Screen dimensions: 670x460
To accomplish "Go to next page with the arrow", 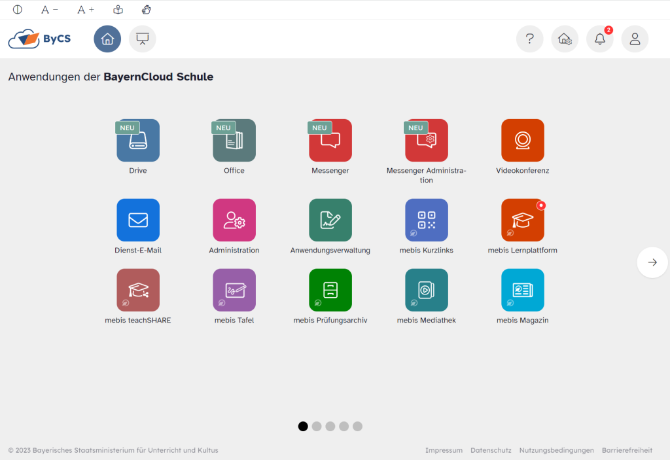I will (652, 262).
